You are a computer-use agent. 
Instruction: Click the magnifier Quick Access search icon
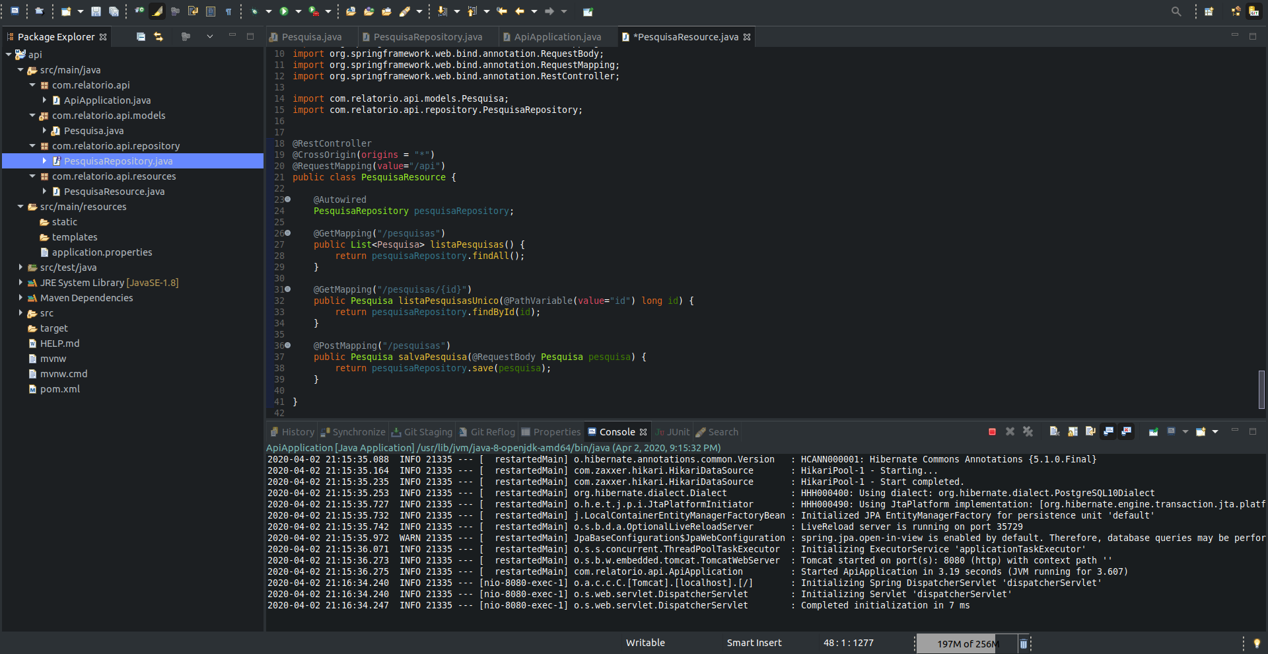[1176, 11]
